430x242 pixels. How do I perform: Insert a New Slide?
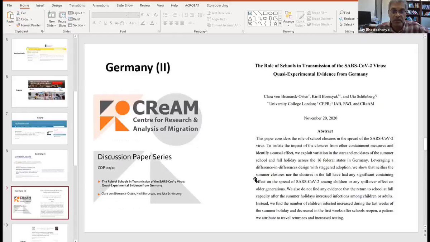pos(52,19)
